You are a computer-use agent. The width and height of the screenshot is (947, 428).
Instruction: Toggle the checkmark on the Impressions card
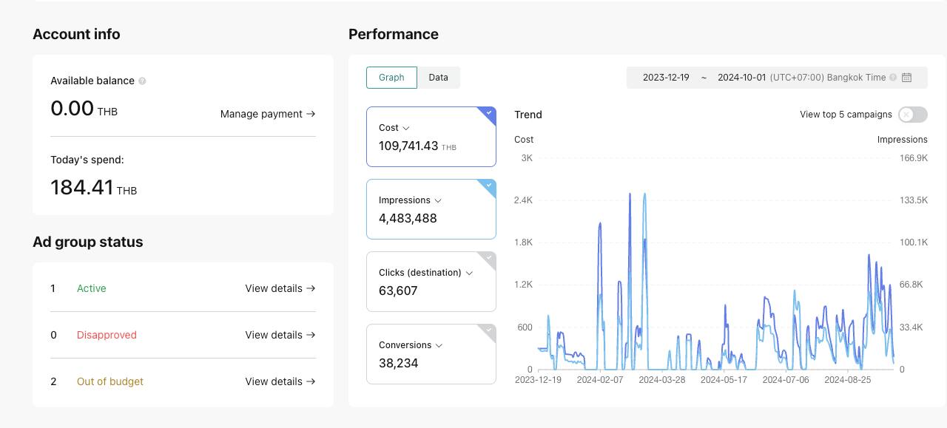[x=489, y=186]
